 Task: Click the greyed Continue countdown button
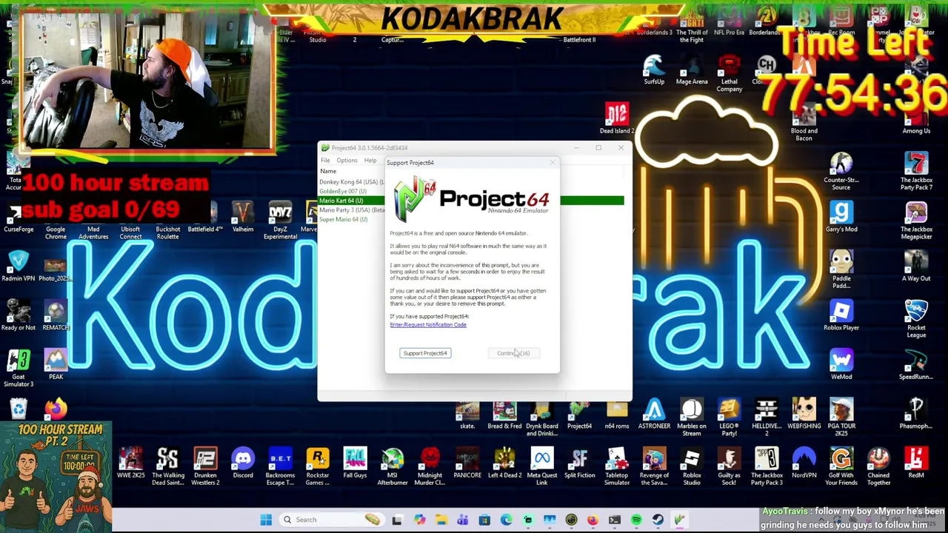click(513, 353)
